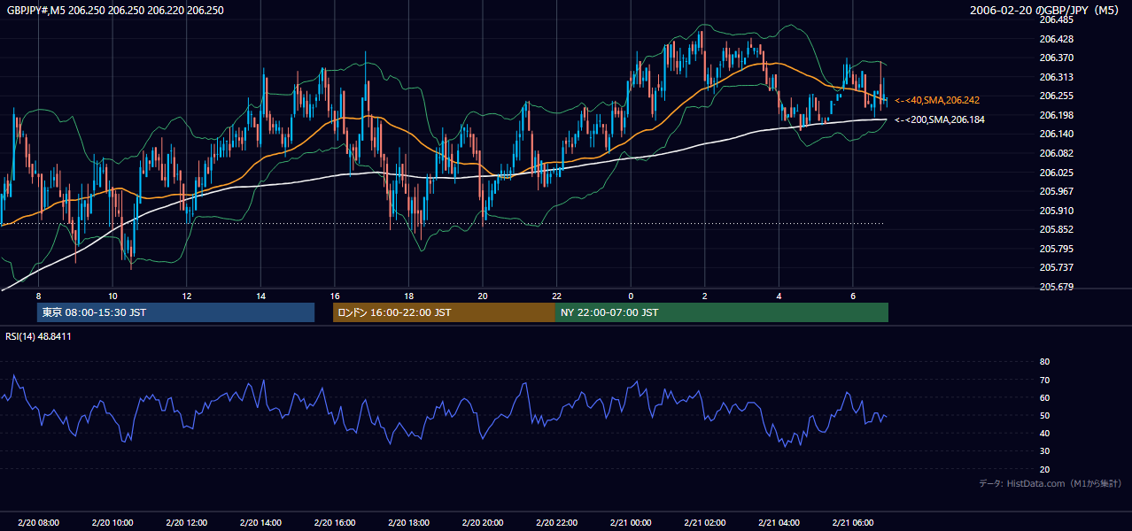
Task: Click hour label 22 under the price chart
Action: (x=556, y=296)
